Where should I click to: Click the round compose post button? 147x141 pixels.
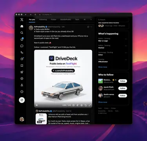22,100
